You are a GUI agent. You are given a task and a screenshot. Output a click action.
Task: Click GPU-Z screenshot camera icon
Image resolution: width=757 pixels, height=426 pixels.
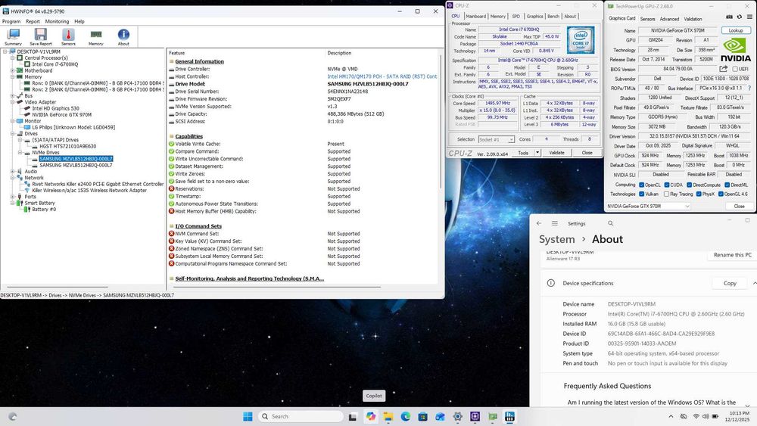pyautogui.click(x=729, y=17)
